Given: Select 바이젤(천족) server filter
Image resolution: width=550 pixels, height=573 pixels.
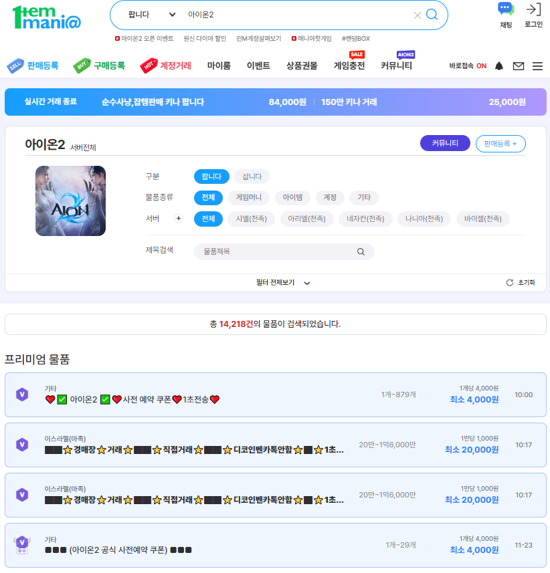Looking at the screenshot, I should pyautogui.click(x=482, y=219).
